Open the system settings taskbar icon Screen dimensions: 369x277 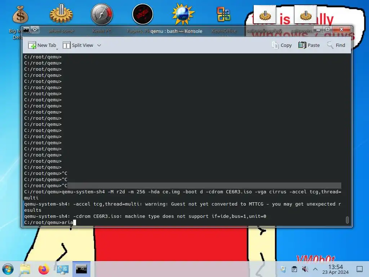[x=63, y=269]
